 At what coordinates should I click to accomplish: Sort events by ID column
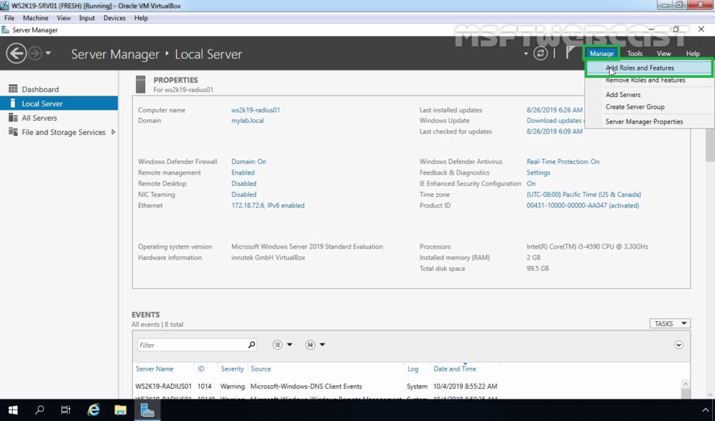tap(200, 369)
